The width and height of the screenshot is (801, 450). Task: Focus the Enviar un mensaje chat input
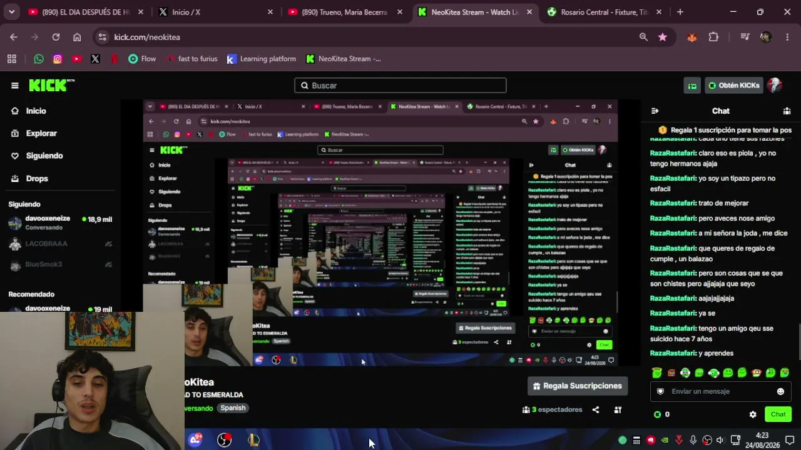click(720, 391)
